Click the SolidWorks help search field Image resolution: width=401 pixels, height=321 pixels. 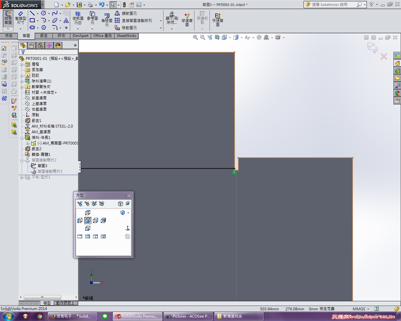pos(330,5)
